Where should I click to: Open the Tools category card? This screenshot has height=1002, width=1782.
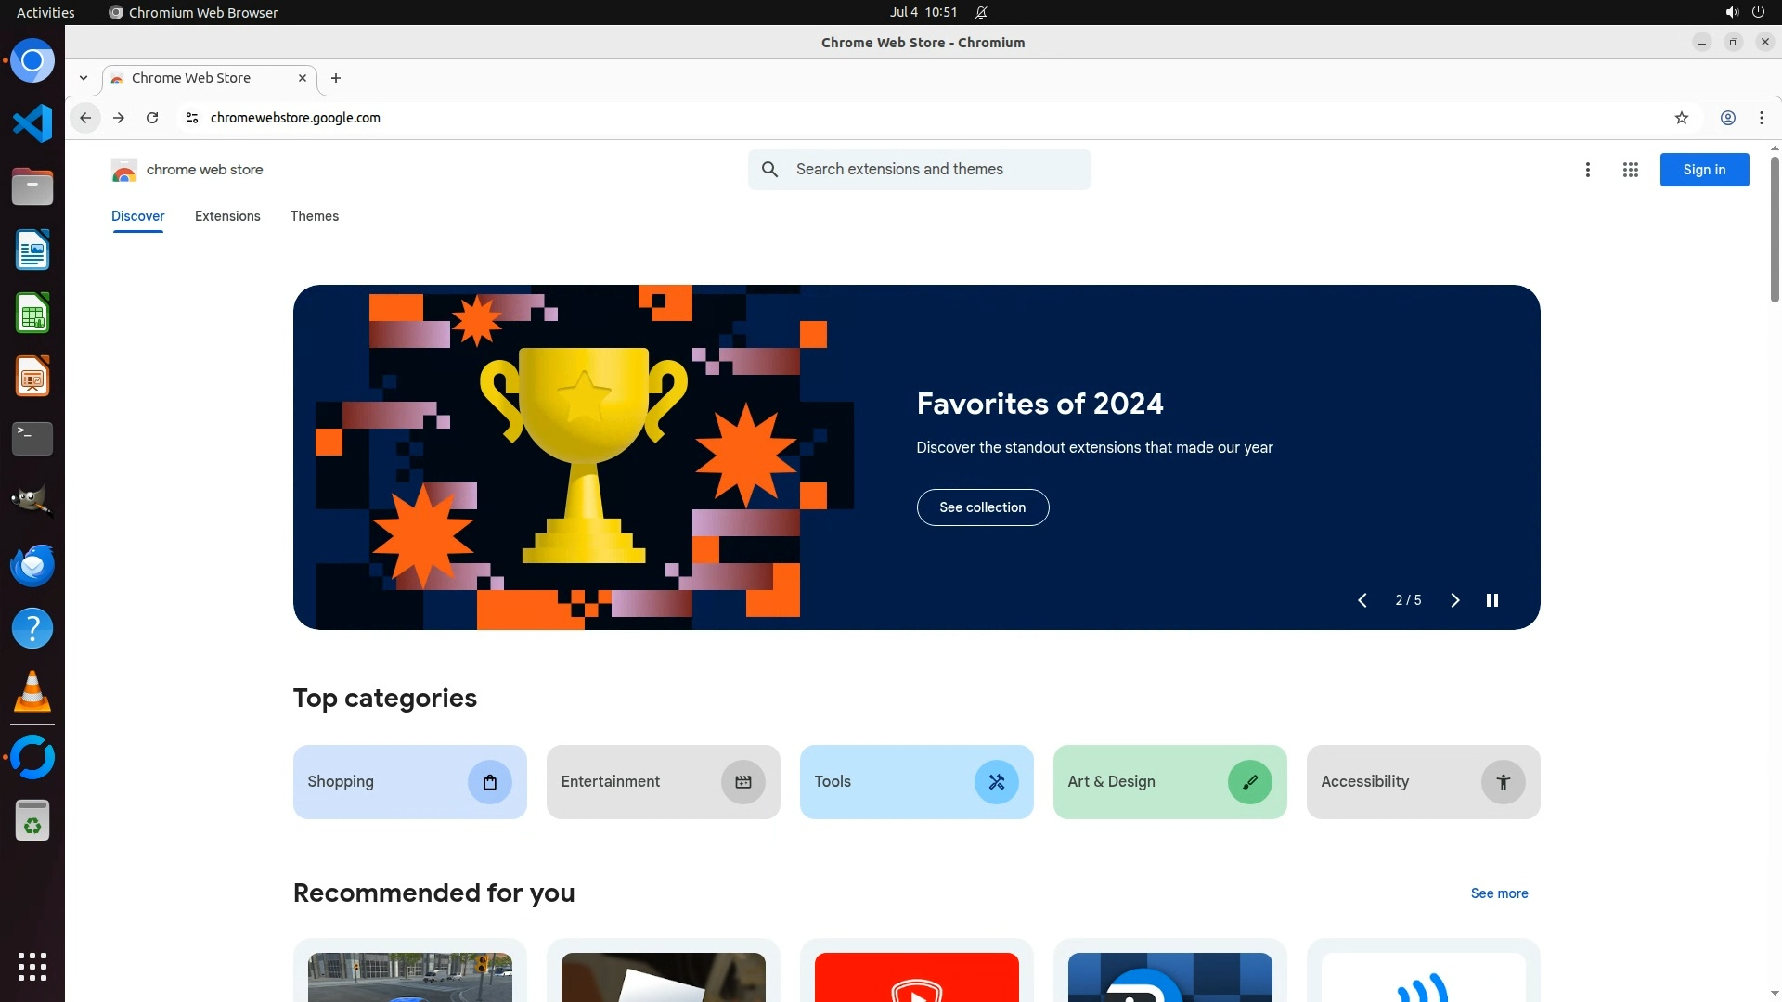point(915,782)
